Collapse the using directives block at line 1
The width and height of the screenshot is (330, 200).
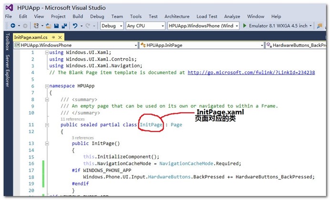coord(47,53)
